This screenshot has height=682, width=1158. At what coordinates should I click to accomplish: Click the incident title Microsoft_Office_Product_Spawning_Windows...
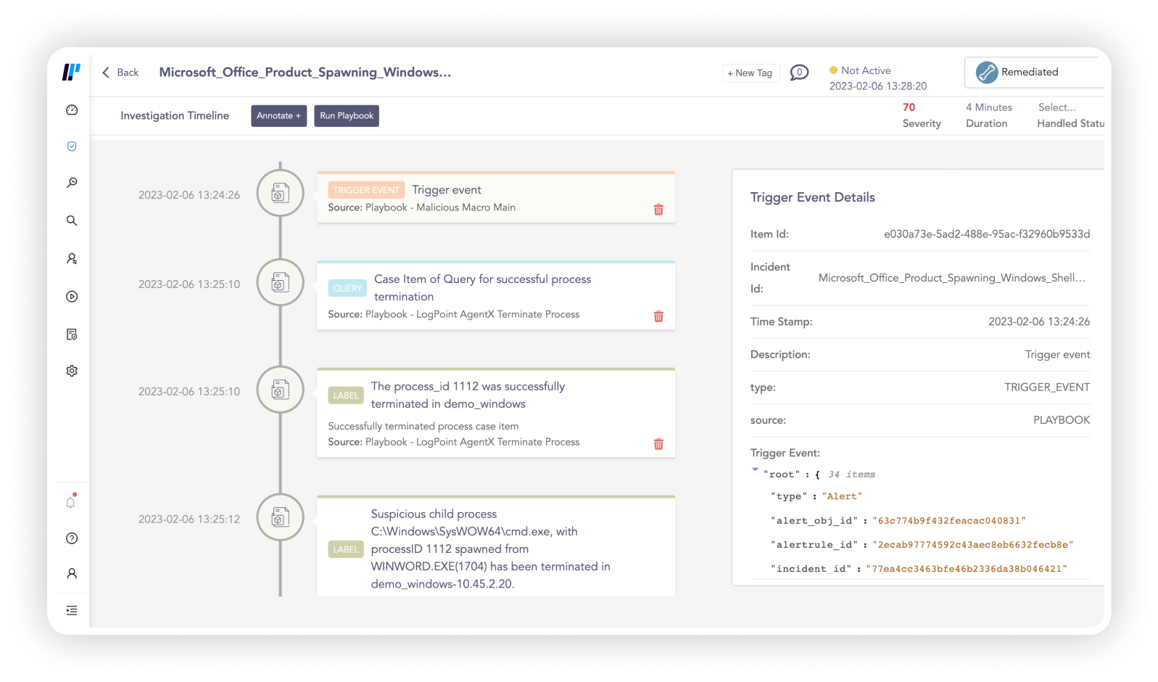(x=305, y=73)
